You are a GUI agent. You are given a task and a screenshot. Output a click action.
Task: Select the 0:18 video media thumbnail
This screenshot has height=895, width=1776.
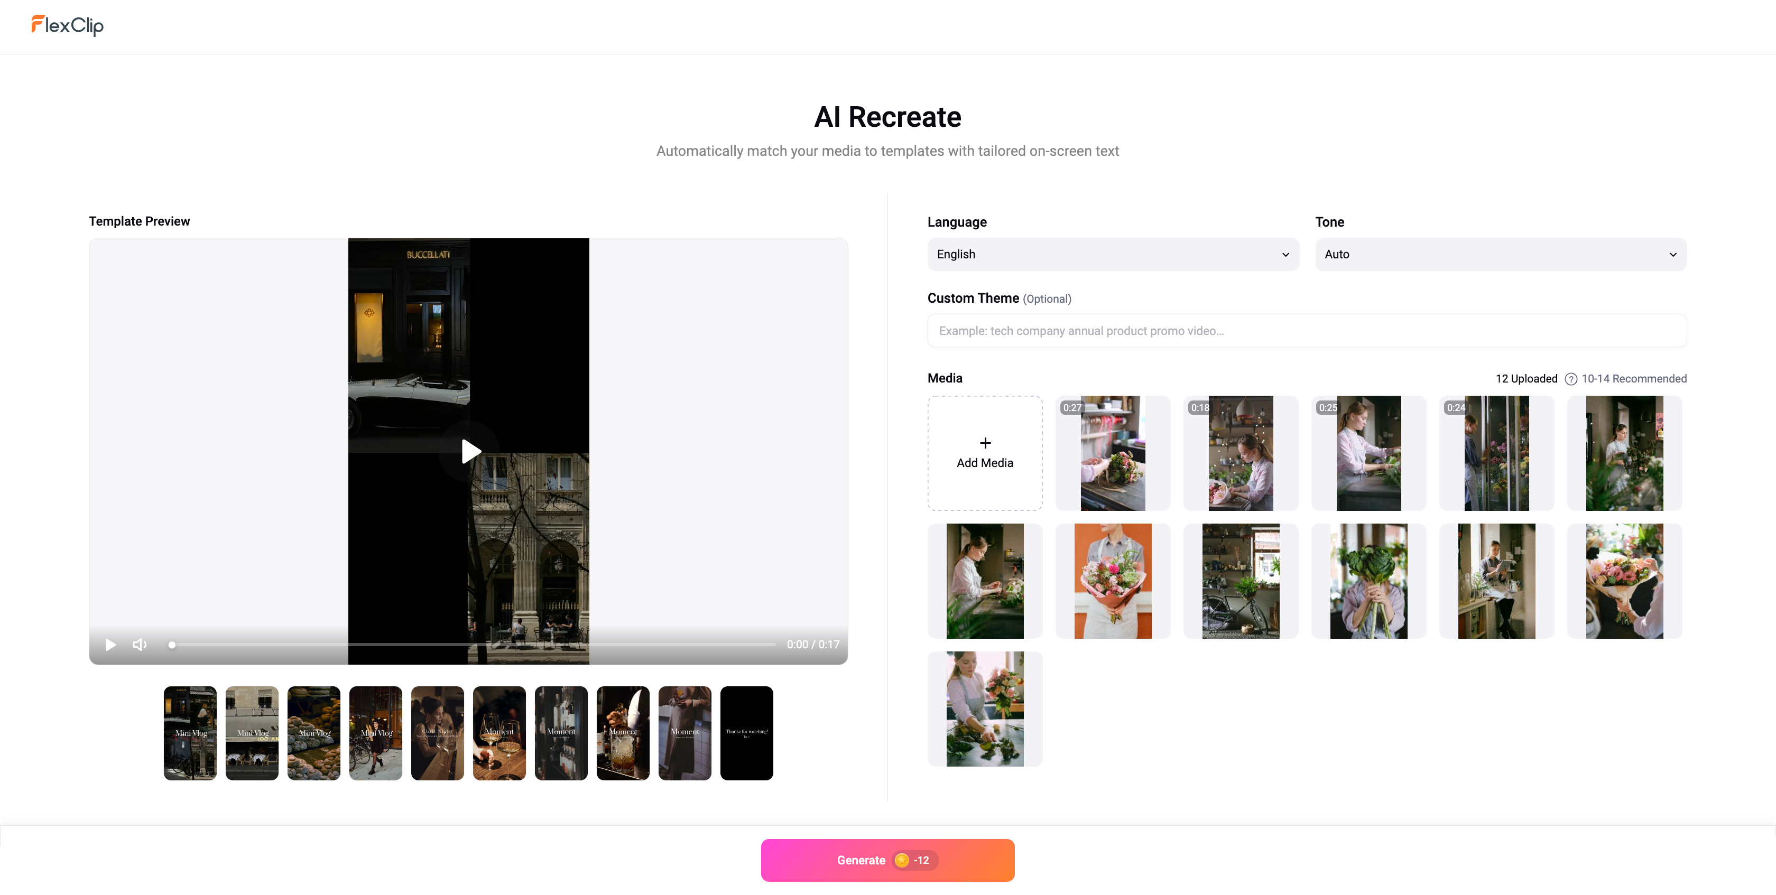click(1241, 453)
